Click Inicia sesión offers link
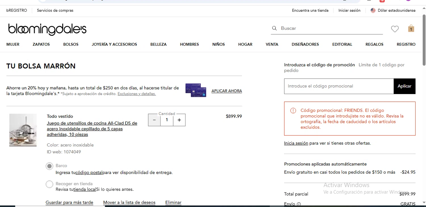 [x=296, y=143]
